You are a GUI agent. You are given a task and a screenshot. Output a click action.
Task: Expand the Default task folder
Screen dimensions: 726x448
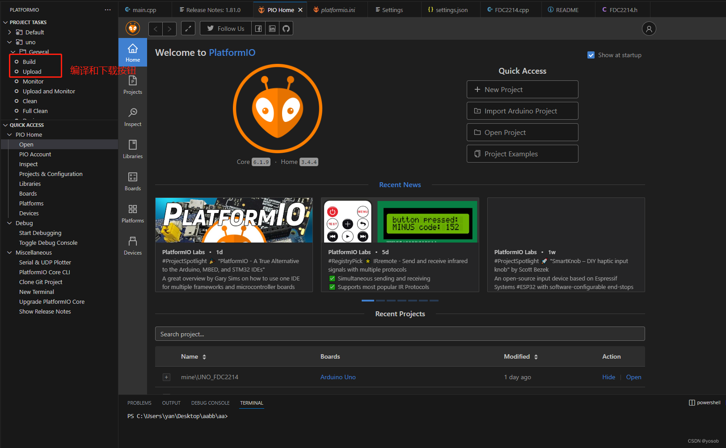point(10,32)
